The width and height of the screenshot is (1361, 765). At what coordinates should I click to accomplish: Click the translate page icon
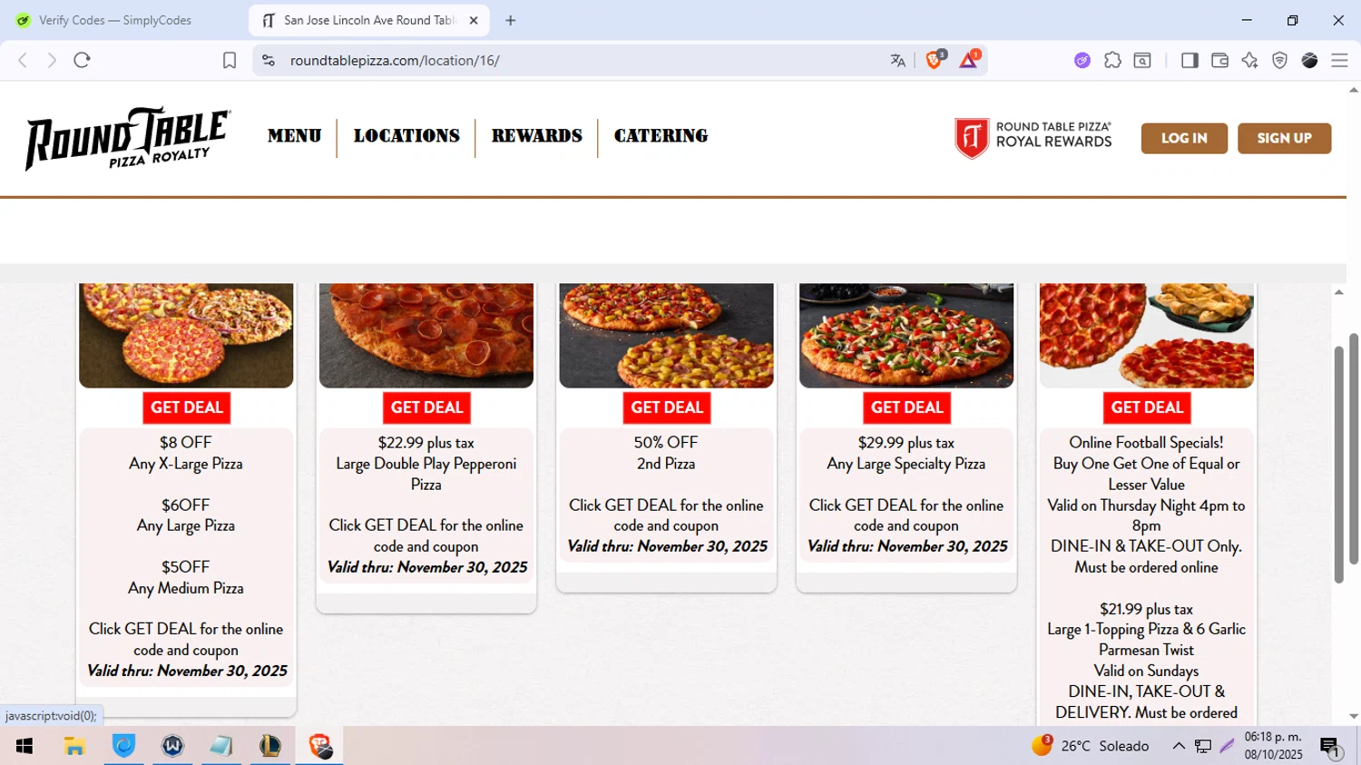coord(897,61)
